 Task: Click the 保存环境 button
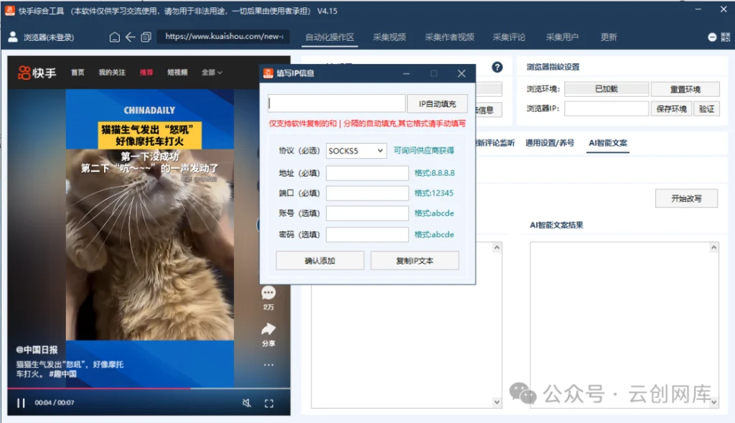pyautogui.click(x=671, y=108)
